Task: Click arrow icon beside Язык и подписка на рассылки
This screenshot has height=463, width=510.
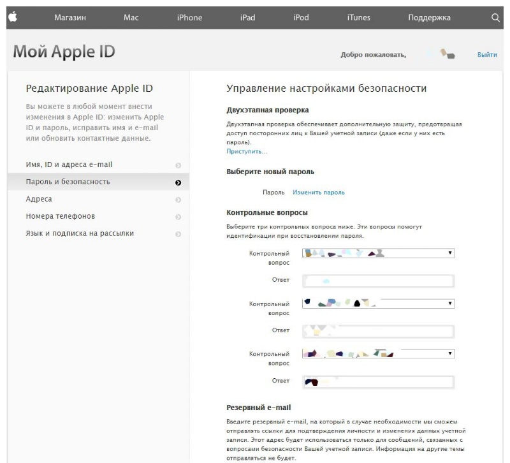Action: click(x=178, y=233)
